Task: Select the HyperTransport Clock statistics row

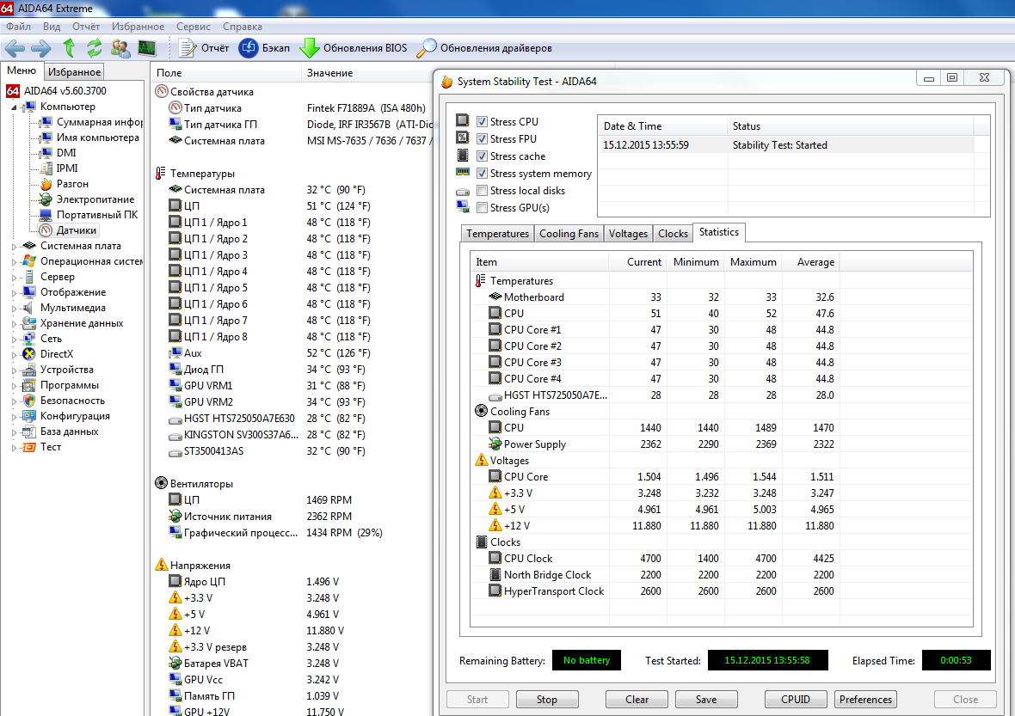Action: click(721, 591)
